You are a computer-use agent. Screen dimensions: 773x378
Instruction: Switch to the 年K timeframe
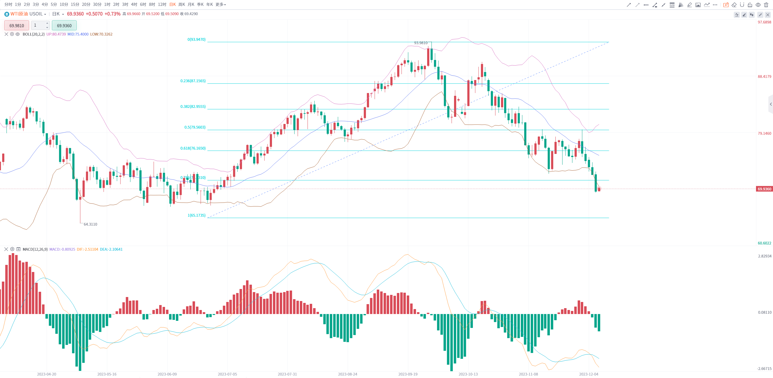210,5
